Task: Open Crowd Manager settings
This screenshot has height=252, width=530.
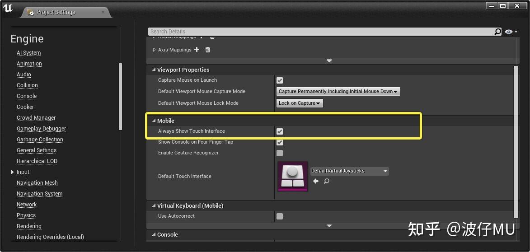Action: pos(36,118)
